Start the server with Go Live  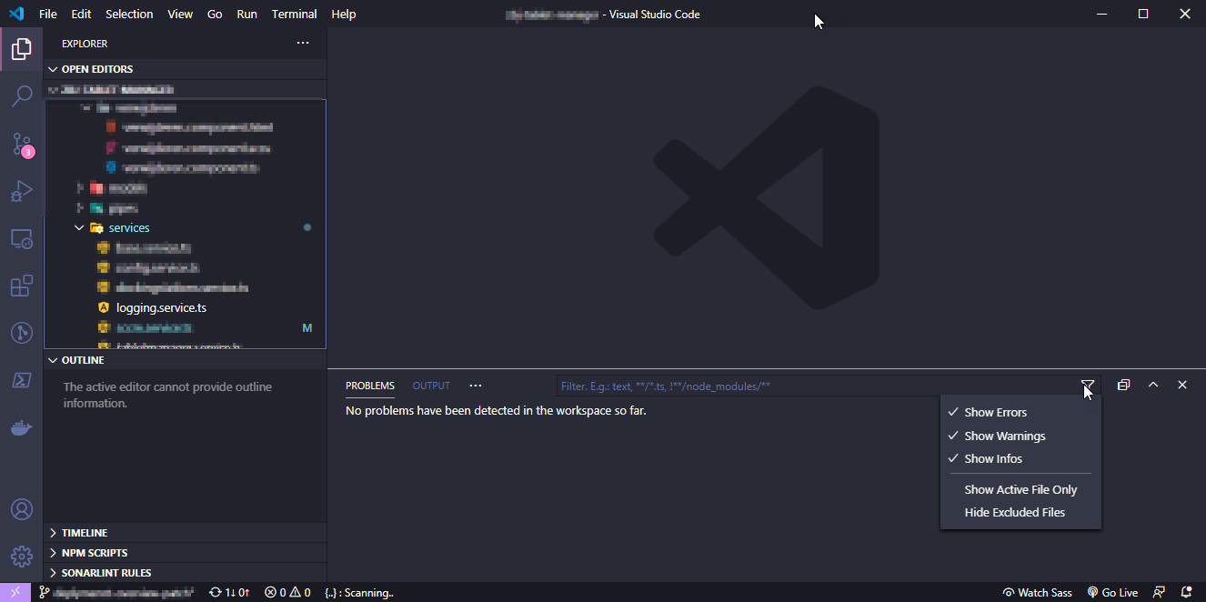tap(1112, 592)
